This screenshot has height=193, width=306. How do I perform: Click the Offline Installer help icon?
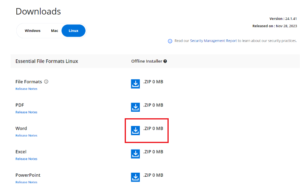pyautogui.click(x=165, y=61)
